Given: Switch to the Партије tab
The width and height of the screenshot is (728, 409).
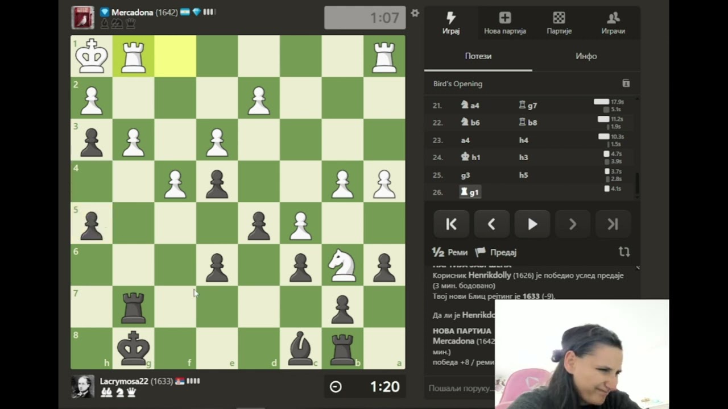Looking at the screenshot, I should click(559, 23).
